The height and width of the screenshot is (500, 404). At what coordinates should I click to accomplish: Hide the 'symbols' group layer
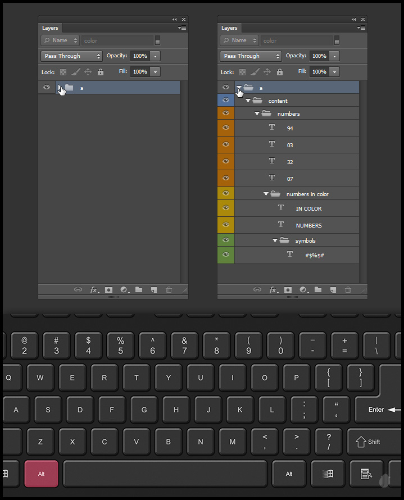point(226,240)
